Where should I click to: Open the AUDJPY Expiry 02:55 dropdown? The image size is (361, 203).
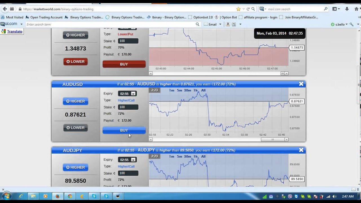coord(127,160)
